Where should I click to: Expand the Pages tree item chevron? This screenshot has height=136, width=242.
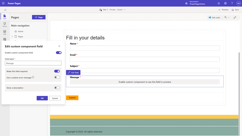pos(12,37)
